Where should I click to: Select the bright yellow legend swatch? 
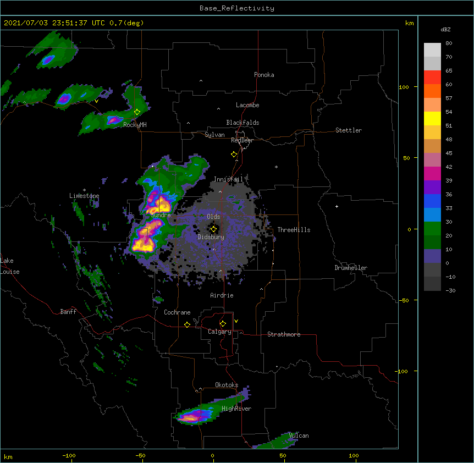point(432,118)
